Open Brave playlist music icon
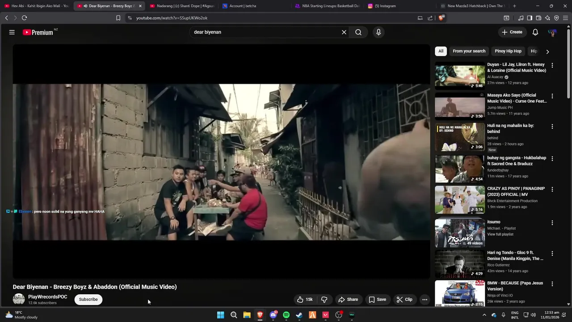The height and width of the screenshot is (322, 572). coord(521,18)
